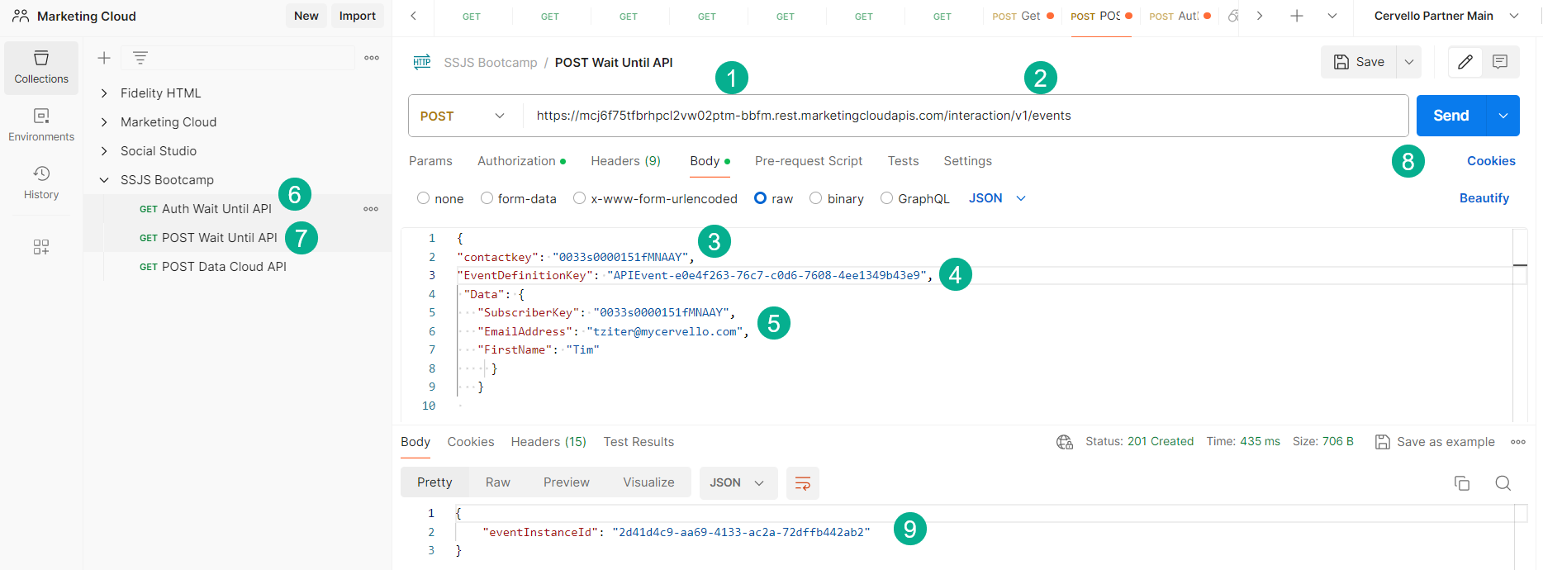Search within the response body
This screenshot has width=1543, height=570.
(x=1503, y=483)
